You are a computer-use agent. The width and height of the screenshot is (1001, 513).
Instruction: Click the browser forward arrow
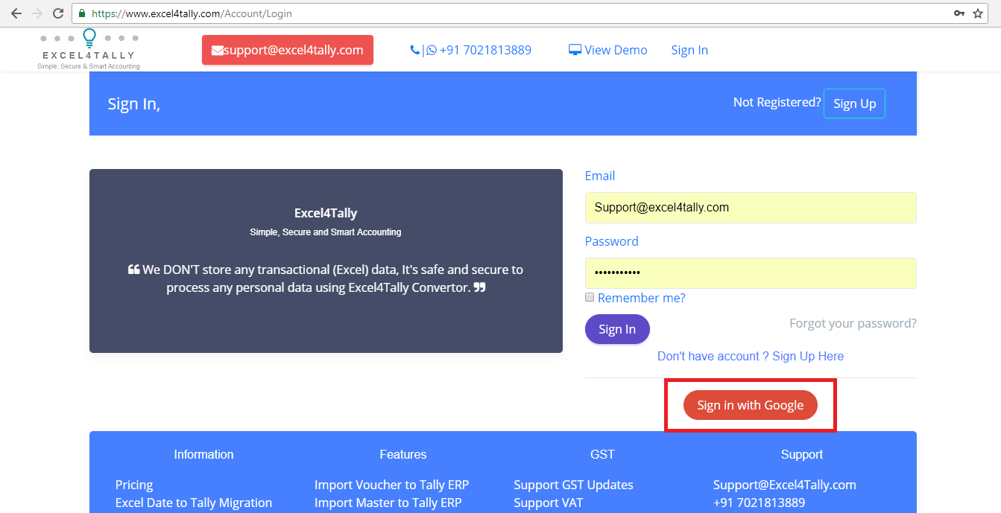pos(37,13)
